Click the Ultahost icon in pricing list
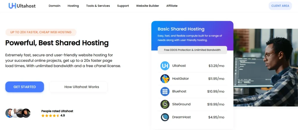 (165, 66)
